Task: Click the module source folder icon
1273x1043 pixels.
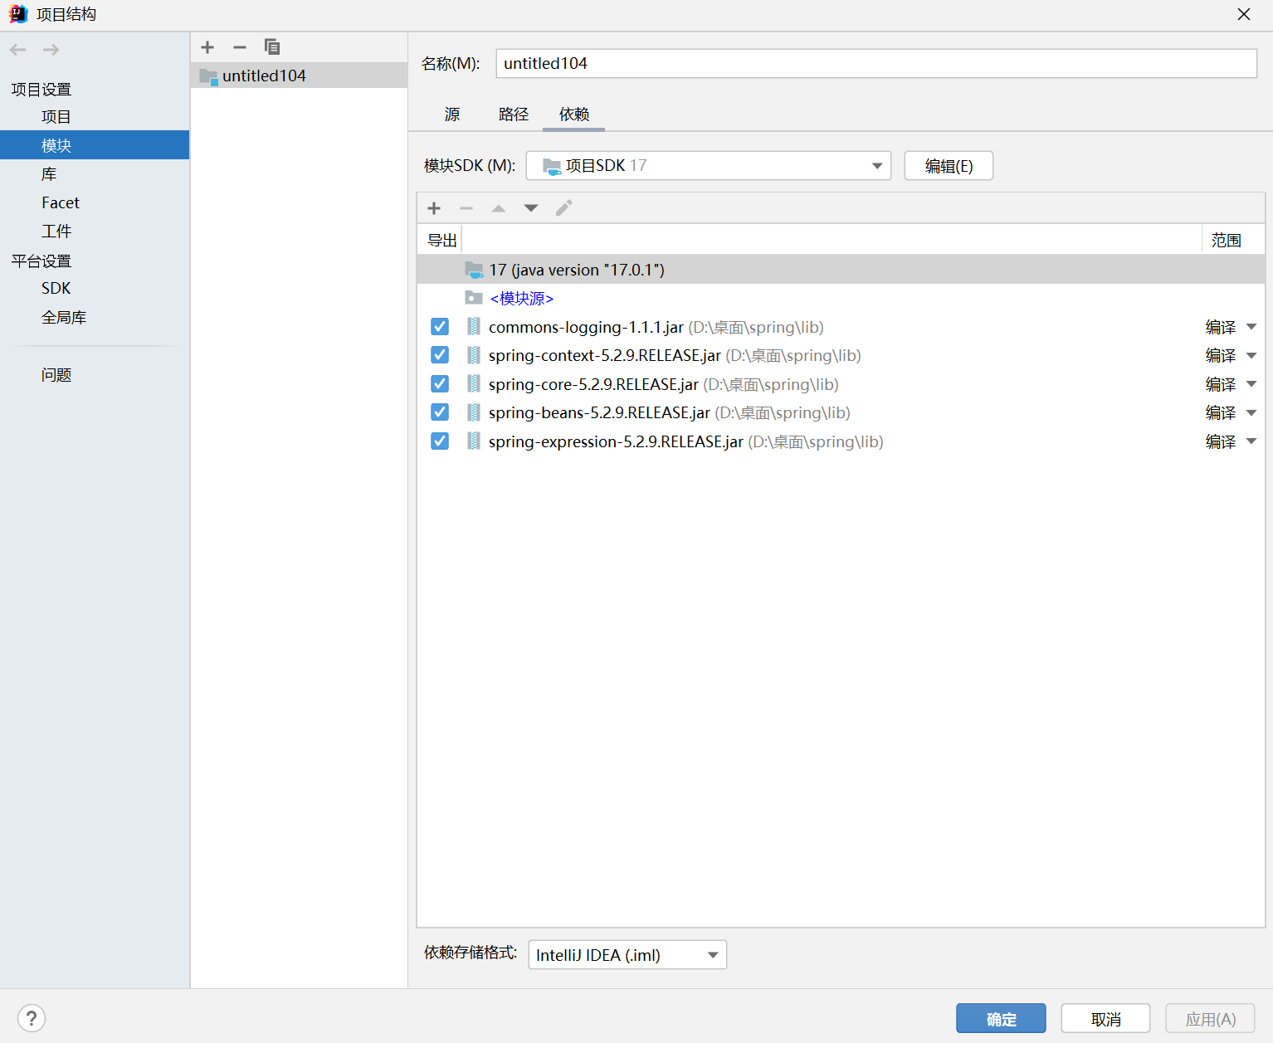Action: pos(474,298)
